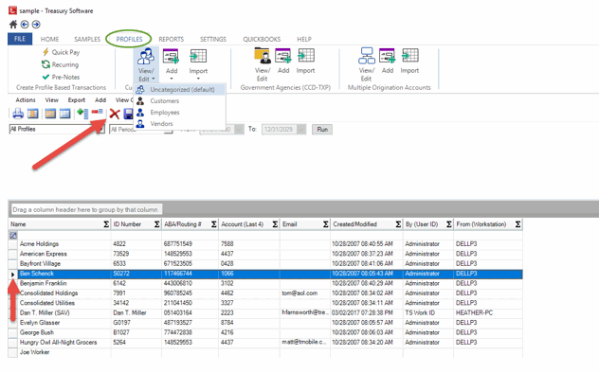Choose Uncategorized (default) from the dropdown
The width and height of the screenshot is (599, 373).
[179, 90]
